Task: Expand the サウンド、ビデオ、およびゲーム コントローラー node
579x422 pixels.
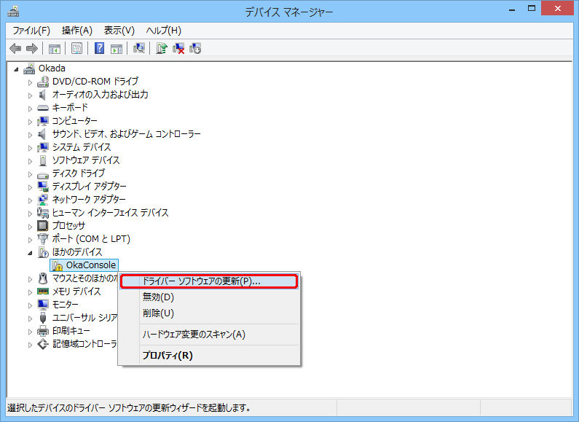Action: tap(31, 135)
